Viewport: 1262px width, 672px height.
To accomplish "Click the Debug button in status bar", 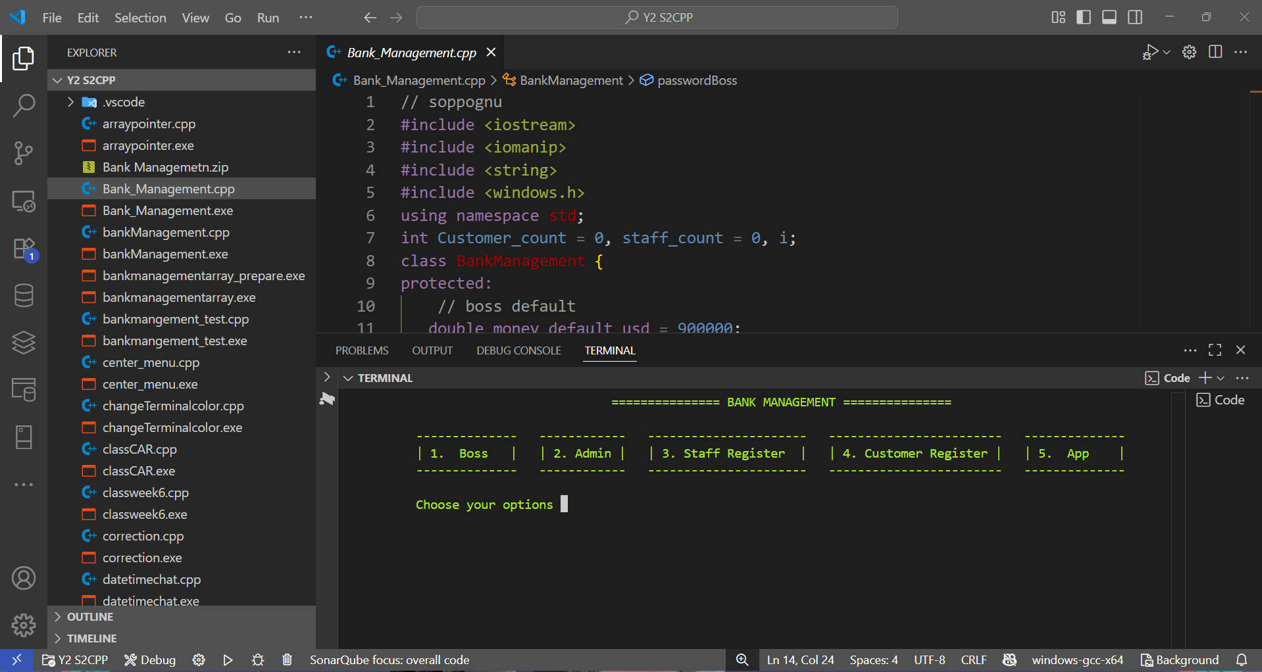I will pos(150,660).
